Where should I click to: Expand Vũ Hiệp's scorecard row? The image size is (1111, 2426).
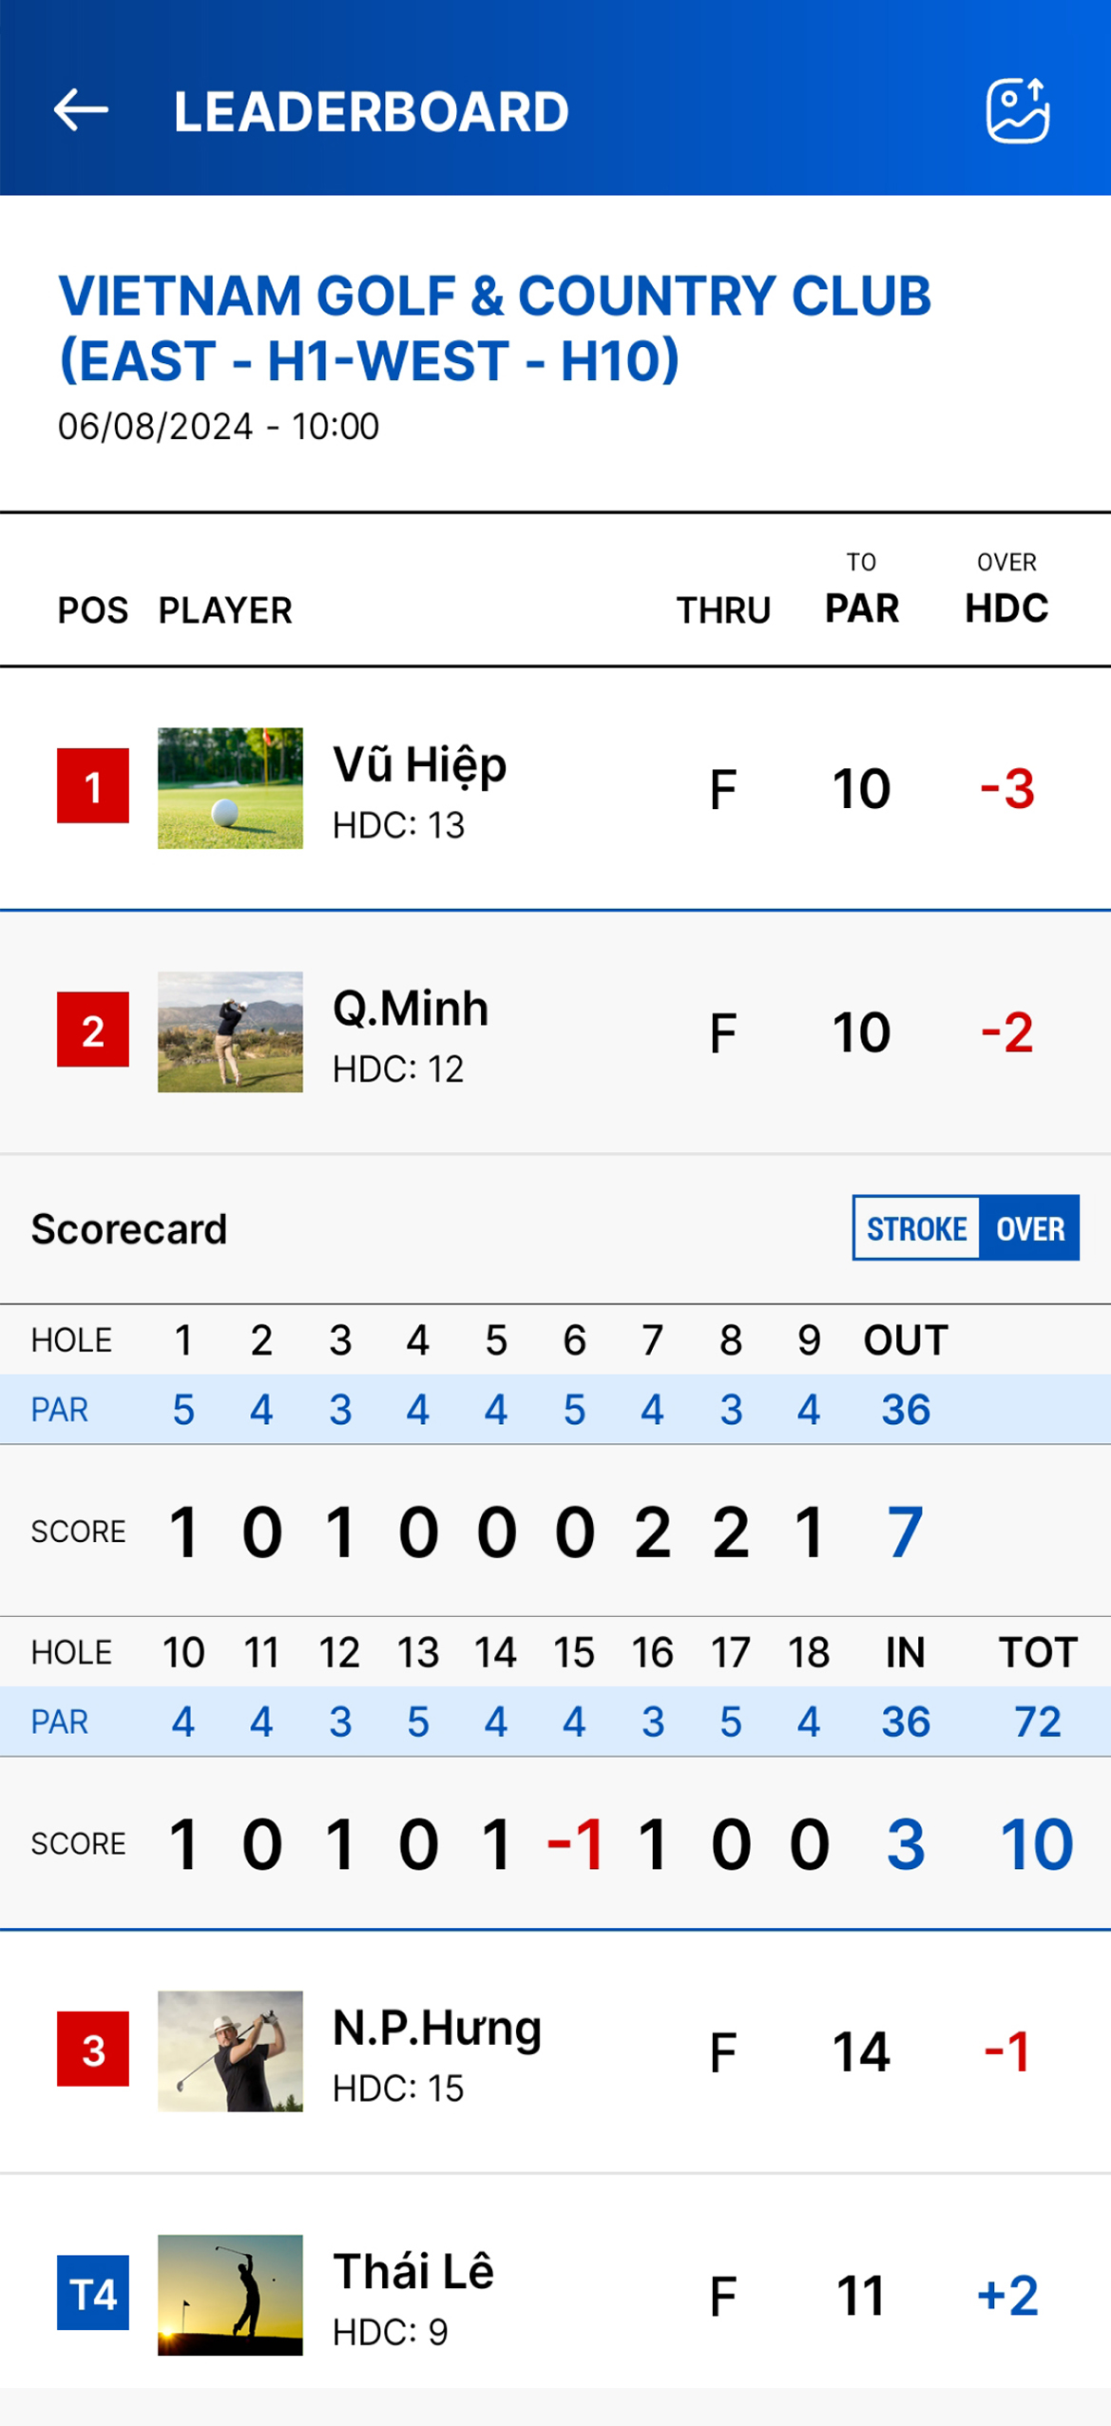point(555,788)
